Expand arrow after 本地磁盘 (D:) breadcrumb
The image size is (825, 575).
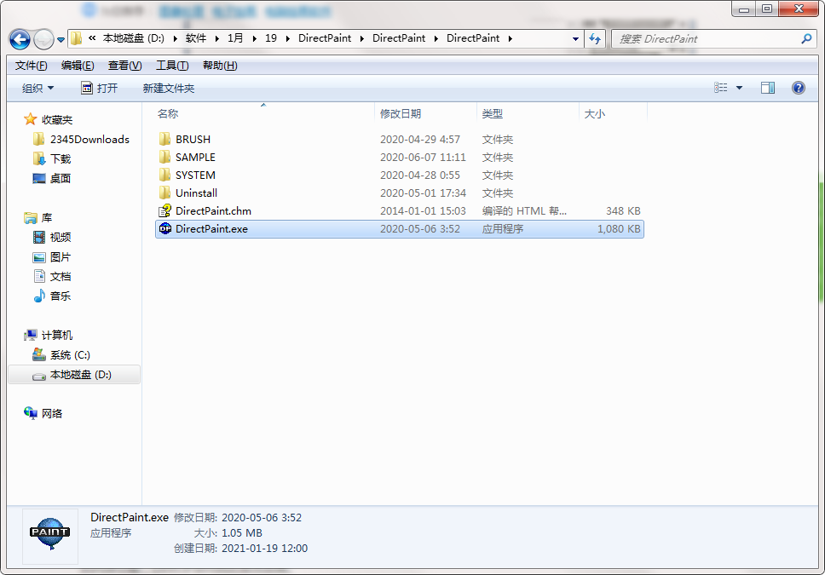175,38
